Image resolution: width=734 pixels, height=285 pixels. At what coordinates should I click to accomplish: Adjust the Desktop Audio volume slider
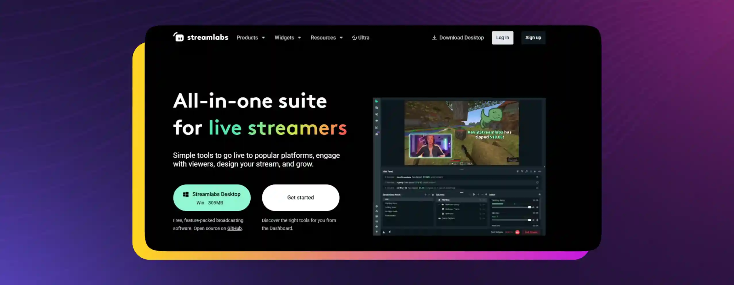[512, 207]
